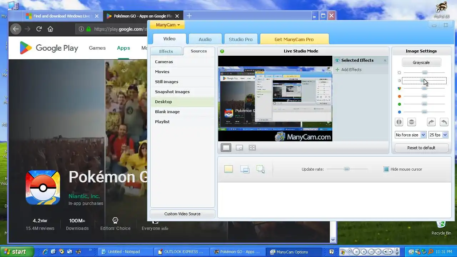
Task: Adjust the contrast slider
Action: [424, 81]
